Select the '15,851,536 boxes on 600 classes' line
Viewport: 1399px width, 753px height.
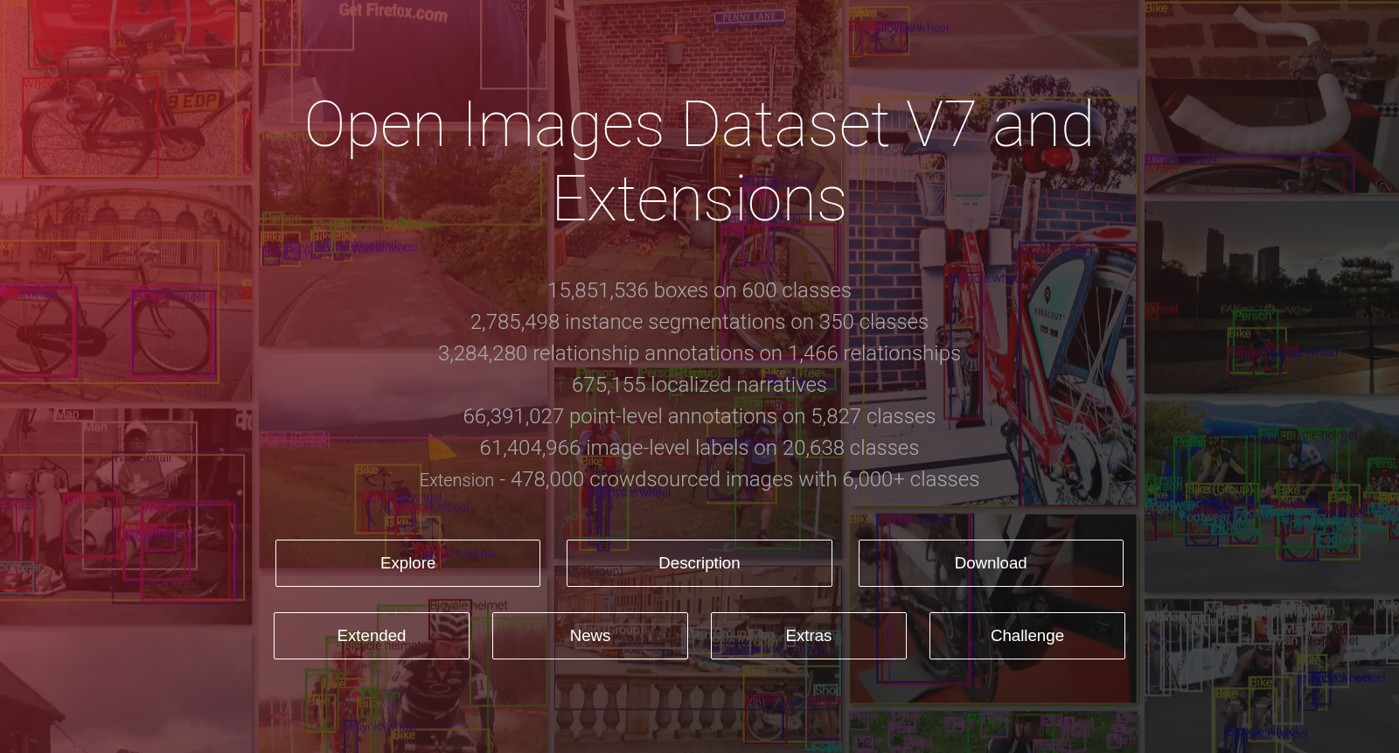pyautogui.click(x=699, y=290)
